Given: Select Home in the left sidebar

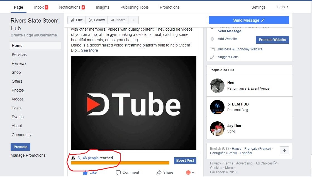Looking at the screenshot, I should 35,46.
